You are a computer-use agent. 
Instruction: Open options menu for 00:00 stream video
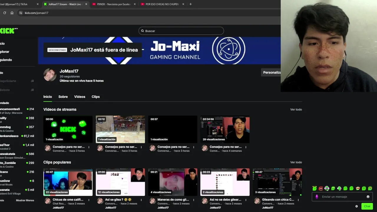(89, 147)
